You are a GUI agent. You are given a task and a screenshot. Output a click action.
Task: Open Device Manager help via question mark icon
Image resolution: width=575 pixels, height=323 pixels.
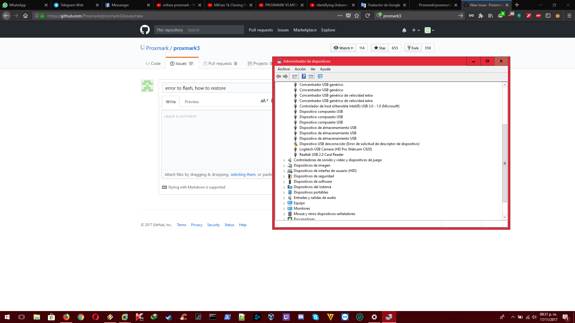[304, 77]
